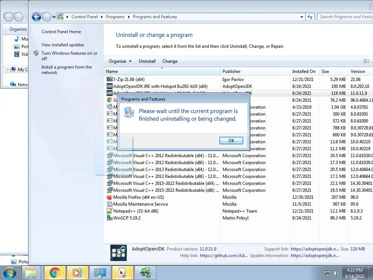
Task: Click the volume speaker tray icon
Action: [x=336, y=273]
